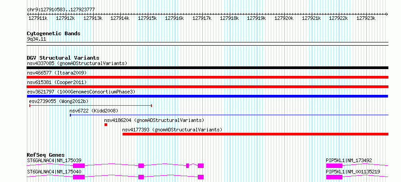The height and width of the screenshot is (182, 401).
Task: Click the small red nsv4186204 variant square
Action: [106, 125]
